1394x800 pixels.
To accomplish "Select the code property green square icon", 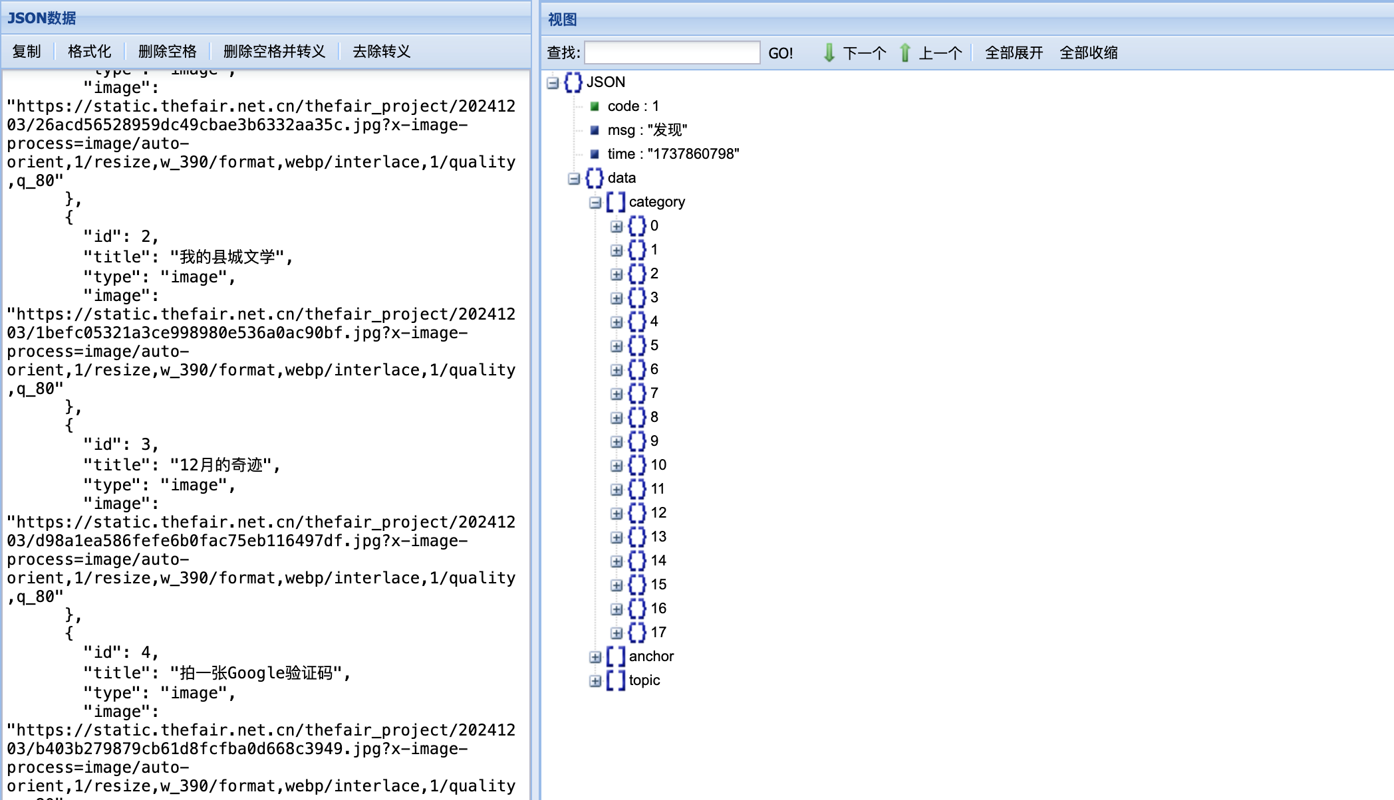I will coord(595,106).
